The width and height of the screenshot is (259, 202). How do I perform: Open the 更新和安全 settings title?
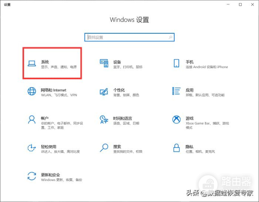coord(51,175)
